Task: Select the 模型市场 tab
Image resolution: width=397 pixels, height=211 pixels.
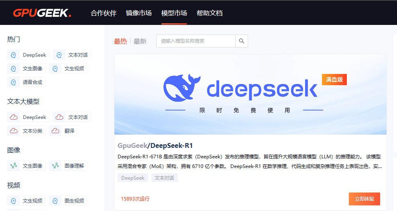Action: (174, 13)
